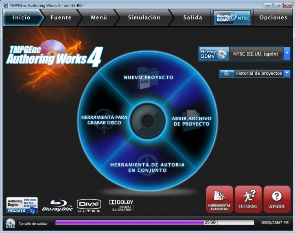Click the Tamaño de salida label
This screenshot has height=233, width=295.
(x=33, y=223)
